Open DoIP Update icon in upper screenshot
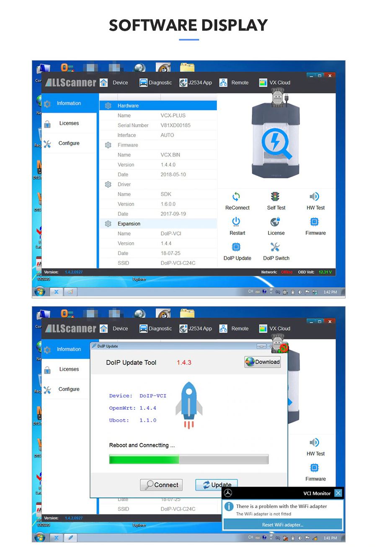The height and width of the screenshot is (547, 377). tap(237, 247)
